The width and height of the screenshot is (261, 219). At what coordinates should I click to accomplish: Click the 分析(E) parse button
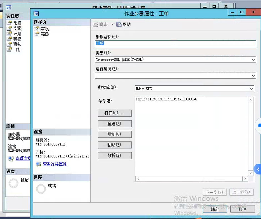tap(115, 156)
